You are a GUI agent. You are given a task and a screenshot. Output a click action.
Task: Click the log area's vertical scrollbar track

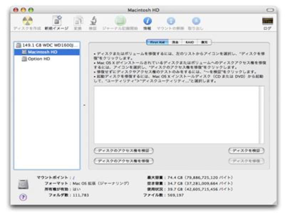point(261,115)
